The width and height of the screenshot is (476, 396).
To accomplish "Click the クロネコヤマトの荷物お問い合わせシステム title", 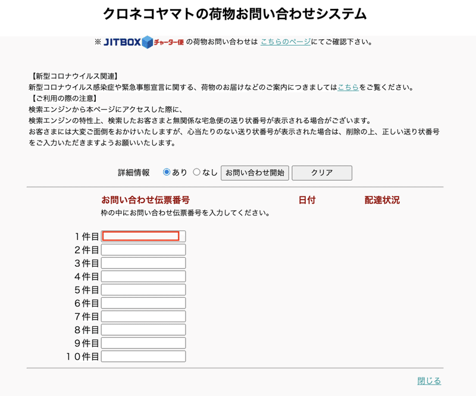I will tap(235, 14).
